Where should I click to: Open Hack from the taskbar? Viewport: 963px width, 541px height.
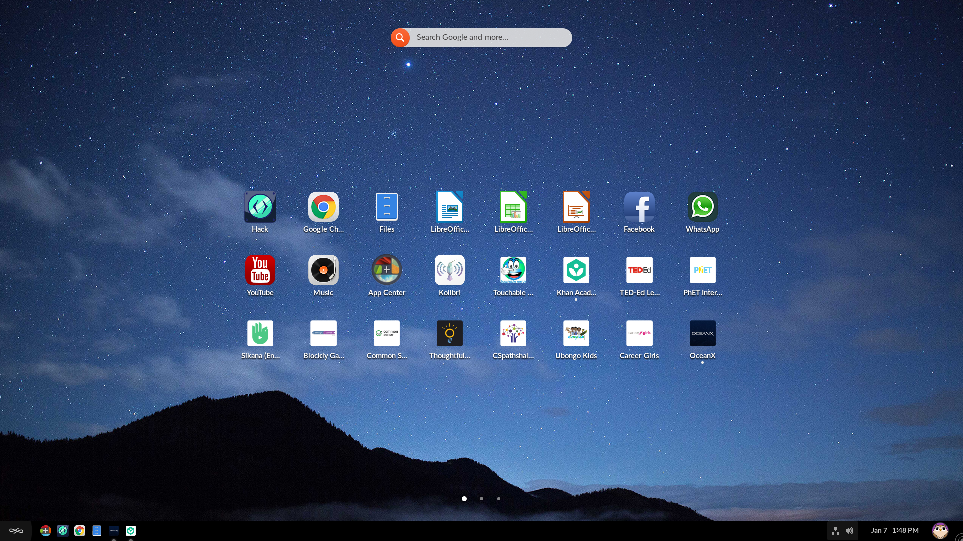[x=62, y=531]
